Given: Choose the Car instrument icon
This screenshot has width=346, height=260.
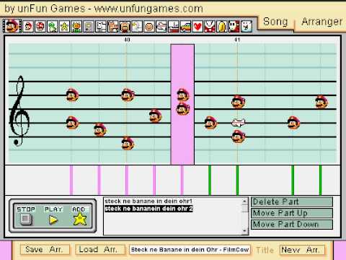Looking at the screenshot, I should (185, 27).
